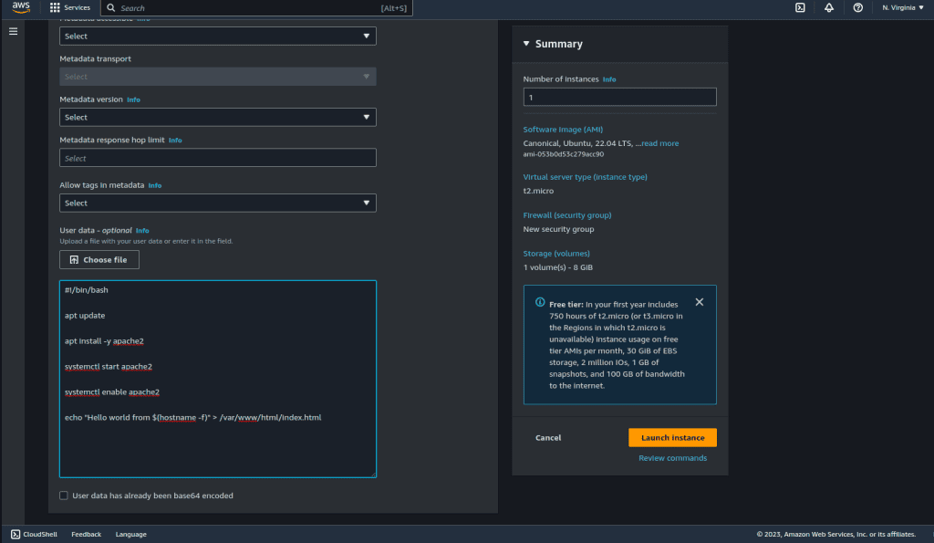This screenshot has height=543, width=934.
Task: Click the Launch instance button
Action: [672, 437]
